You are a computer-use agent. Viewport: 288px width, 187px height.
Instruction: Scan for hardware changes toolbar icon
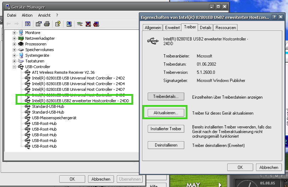[69, 24]
